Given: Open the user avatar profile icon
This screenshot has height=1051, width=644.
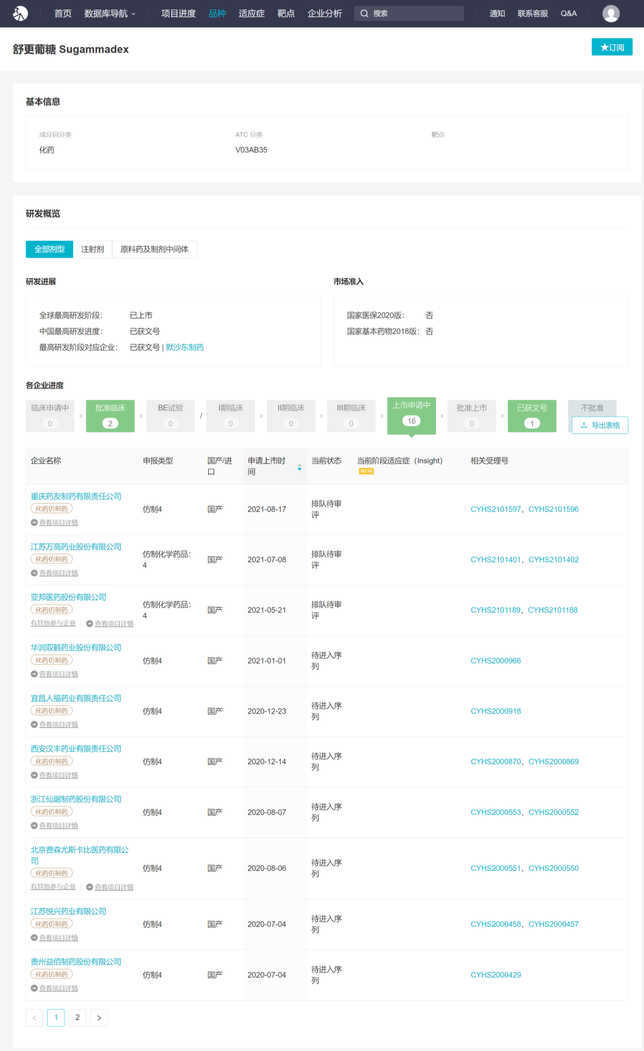Looking at the screenshot, I should click(x=611, y=13).
